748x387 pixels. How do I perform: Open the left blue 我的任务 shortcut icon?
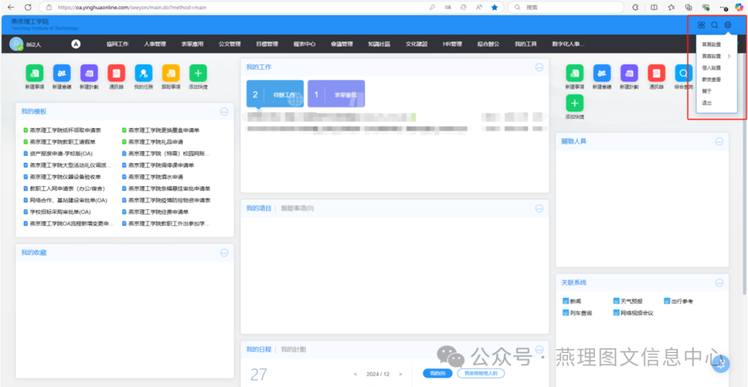pyautogui.click(x=143, y=73)
